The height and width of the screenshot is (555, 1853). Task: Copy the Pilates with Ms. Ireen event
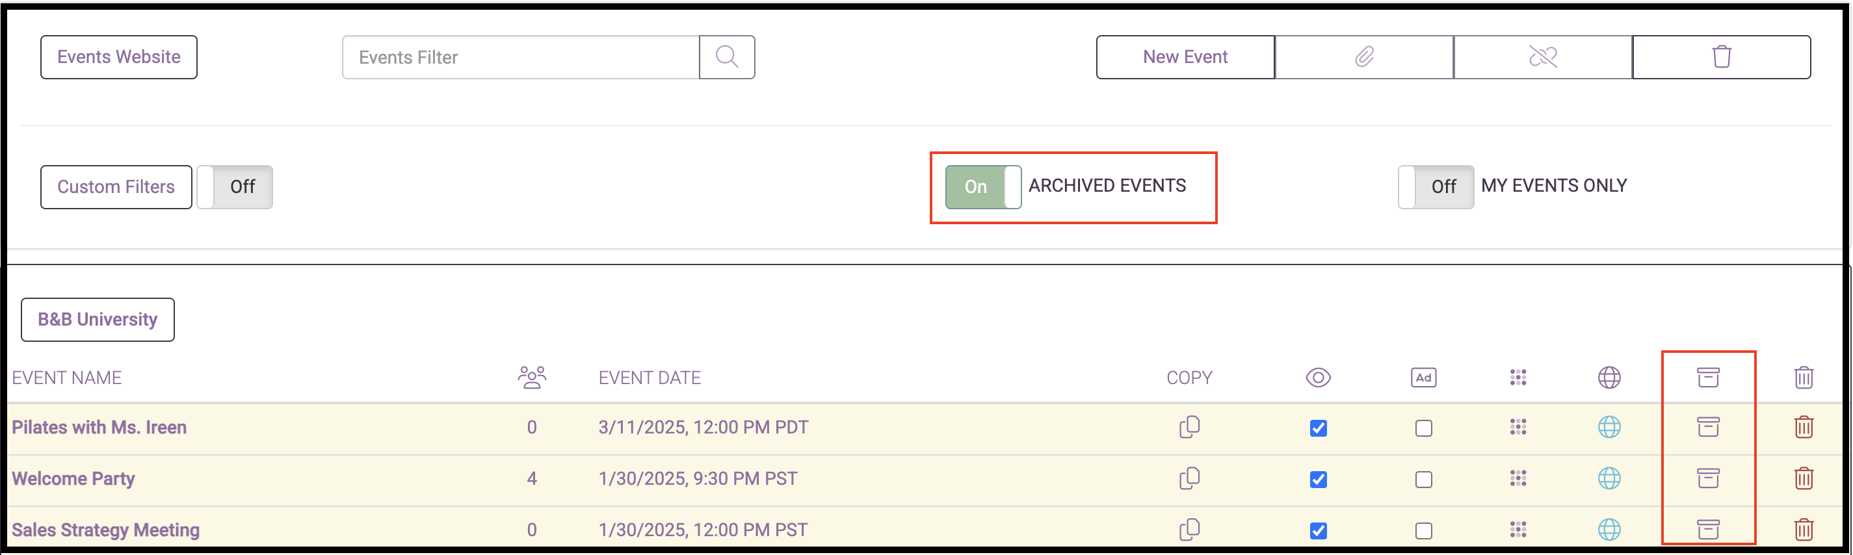coord(1189,427)
